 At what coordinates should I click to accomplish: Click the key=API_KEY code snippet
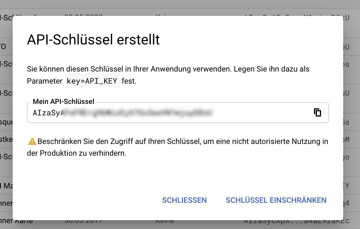92,81
